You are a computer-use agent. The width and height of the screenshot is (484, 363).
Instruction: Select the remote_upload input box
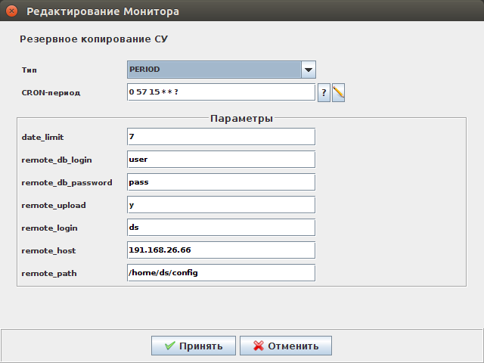pyautogui.click(x=221, y=205)
